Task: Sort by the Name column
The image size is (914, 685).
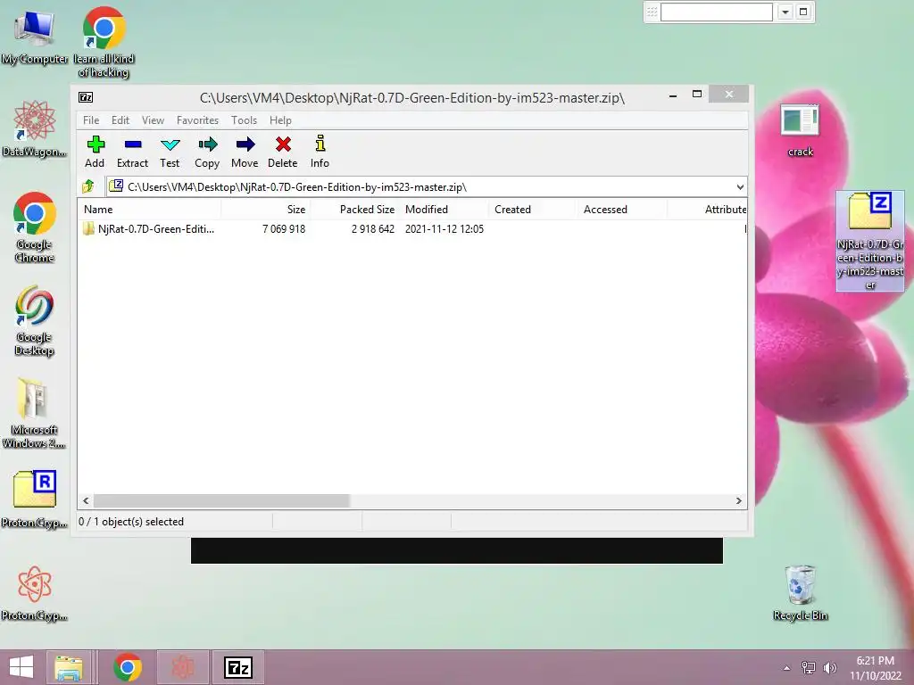Action: [149, 209]
